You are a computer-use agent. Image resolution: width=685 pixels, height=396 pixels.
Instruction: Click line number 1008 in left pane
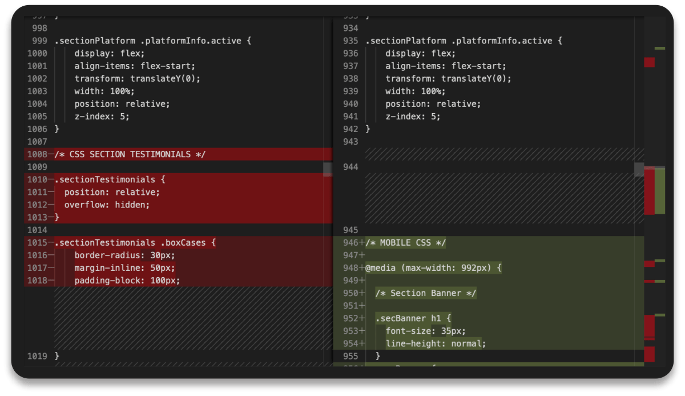pos(37,154)
